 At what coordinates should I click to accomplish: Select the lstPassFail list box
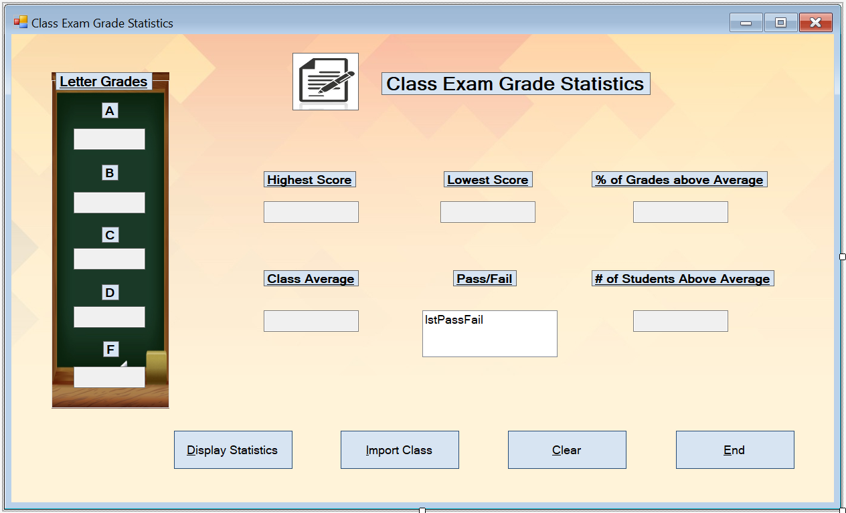pyautogui.click(x=489, y=333)
